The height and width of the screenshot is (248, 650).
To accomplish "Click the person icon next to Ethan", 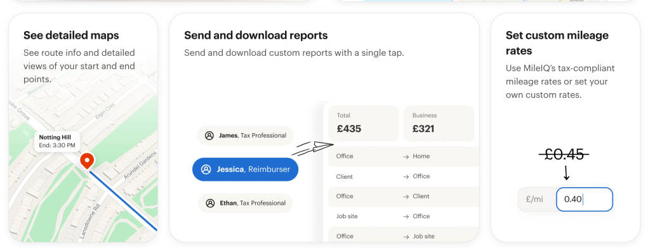I will point(210,204).
